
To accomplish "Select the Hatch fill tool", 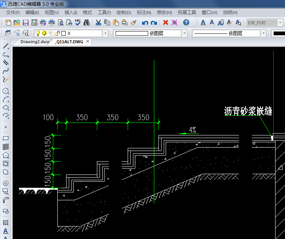I will [6, 222].
